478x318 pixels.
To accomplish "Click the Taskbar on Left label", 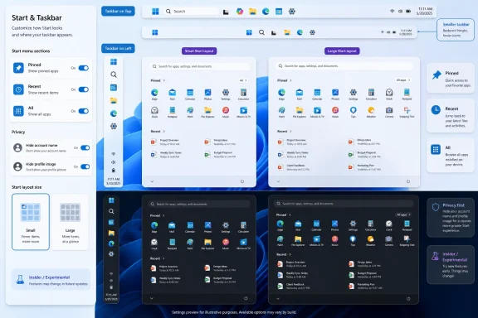I will (119, 48).
